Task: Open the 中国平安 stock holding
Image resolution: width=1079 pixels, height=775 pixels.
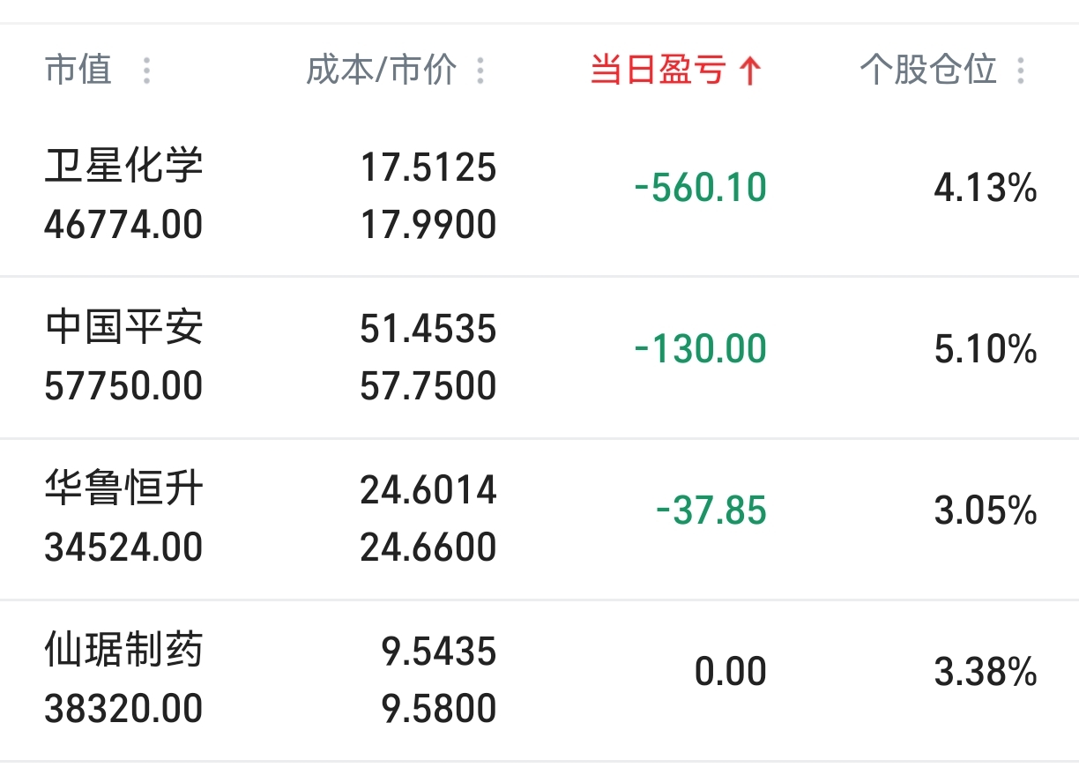Action: [x=124, y=328]
